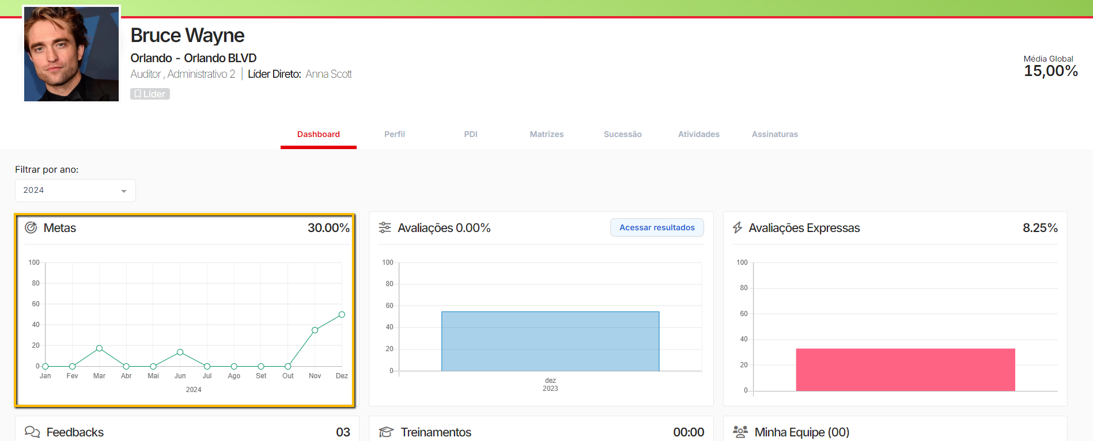The image size is (1093, 441).
Task: Click the Feedbacks card title
Action: (x=75, y=432)
